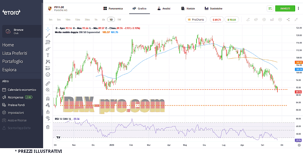Select the 5m timeframe
The image size is (303, 154).
(59, 19)
